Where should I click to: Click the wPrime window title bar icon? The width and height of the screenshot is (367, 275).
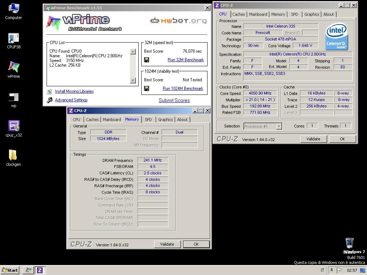pos(47,8)
